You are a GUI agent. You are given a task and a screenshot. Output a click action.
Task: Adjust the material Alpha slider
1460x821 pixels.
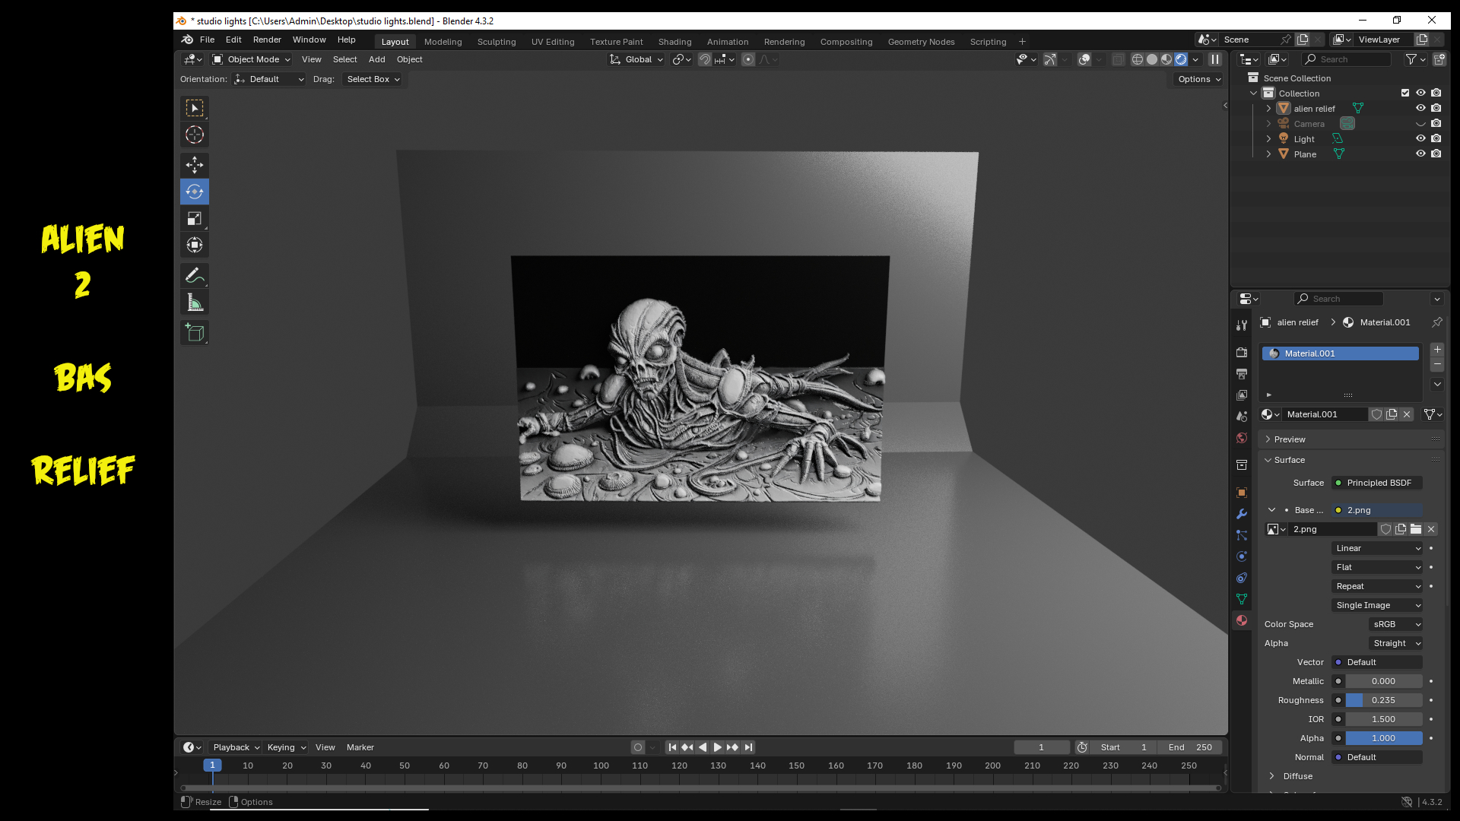click(x=1383, y=738)
